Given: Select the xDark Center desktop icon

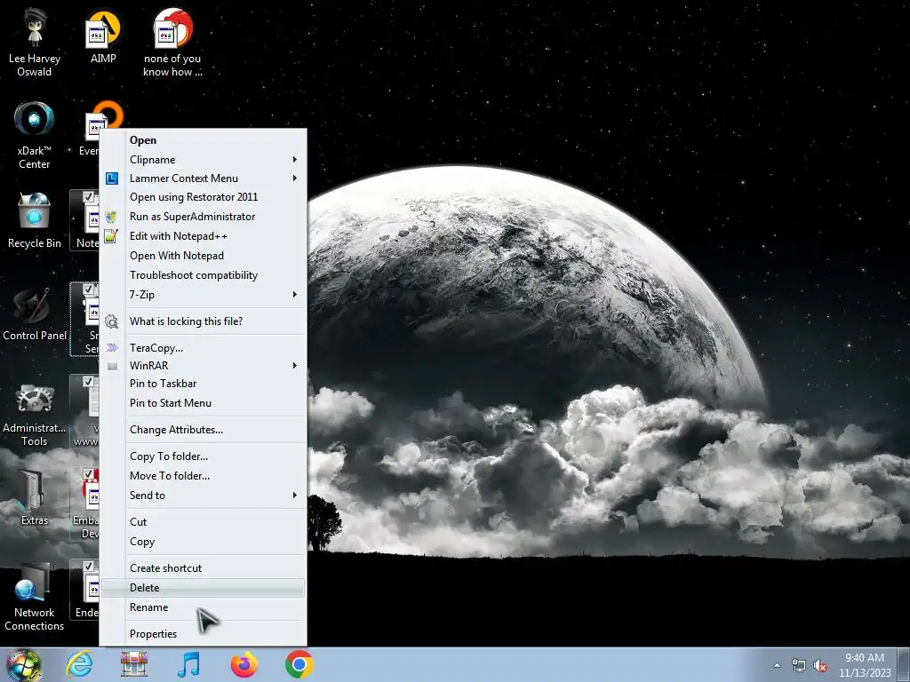Looking at the screenshot, I should point(35,135).
